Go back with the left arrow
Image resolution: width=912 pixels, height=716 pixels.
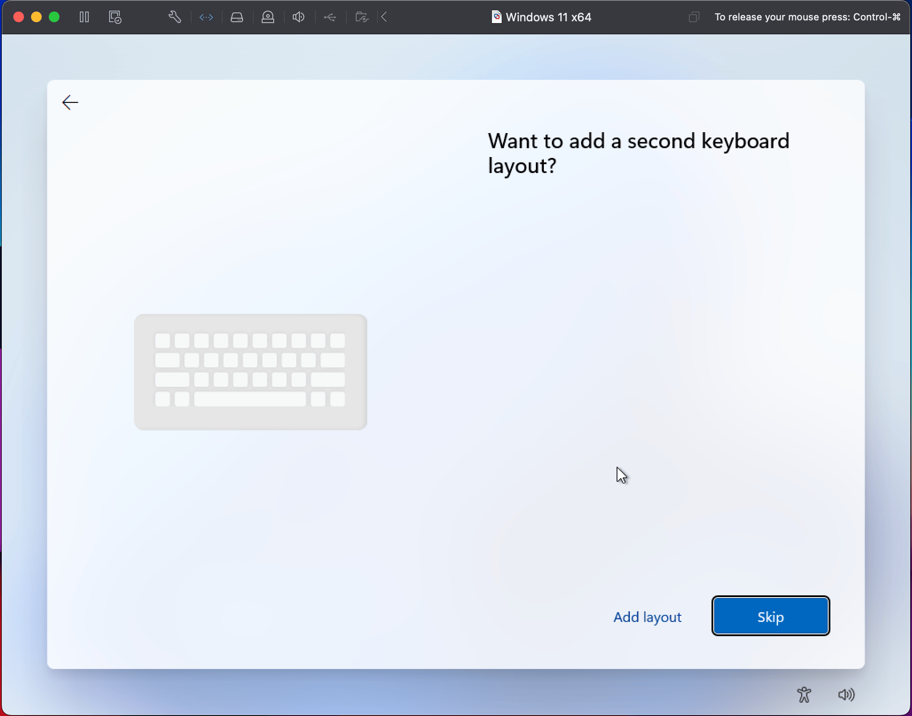70,102
